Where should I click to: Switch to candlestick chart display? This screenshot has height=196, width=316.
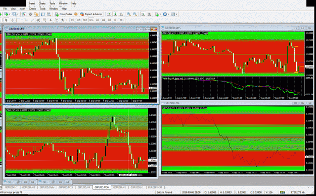tap(115, 14)
